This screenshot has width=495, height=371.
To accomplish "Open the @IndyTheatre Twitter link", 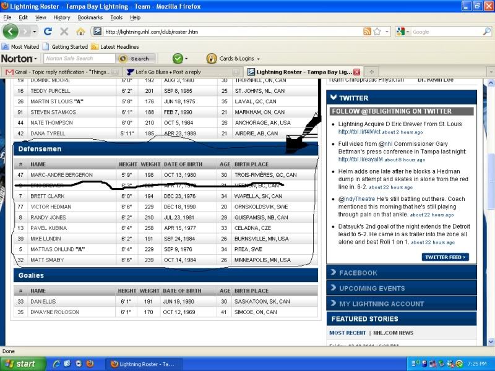I will 356,198.
